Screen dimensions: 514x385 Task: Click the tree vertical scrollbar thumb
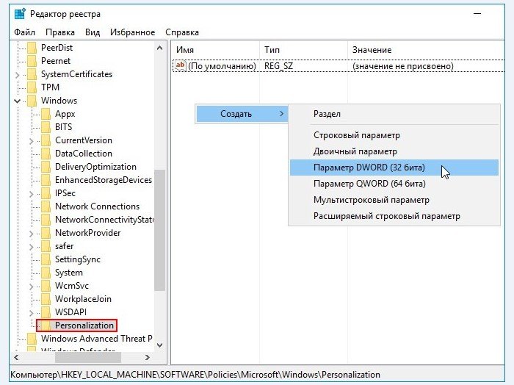click(x=159, y=230)
